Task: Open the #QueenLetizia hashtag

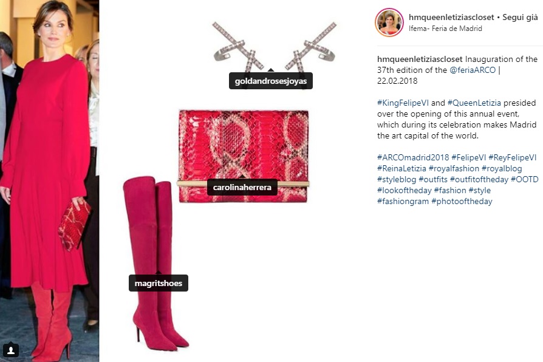Action: pyautogui.click(x=474, y=103)
